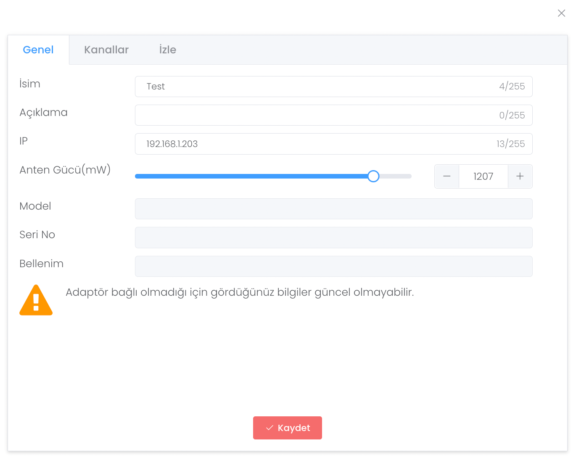Close the dialog with the X icon

pyautogui.click(x=561, y=13)
